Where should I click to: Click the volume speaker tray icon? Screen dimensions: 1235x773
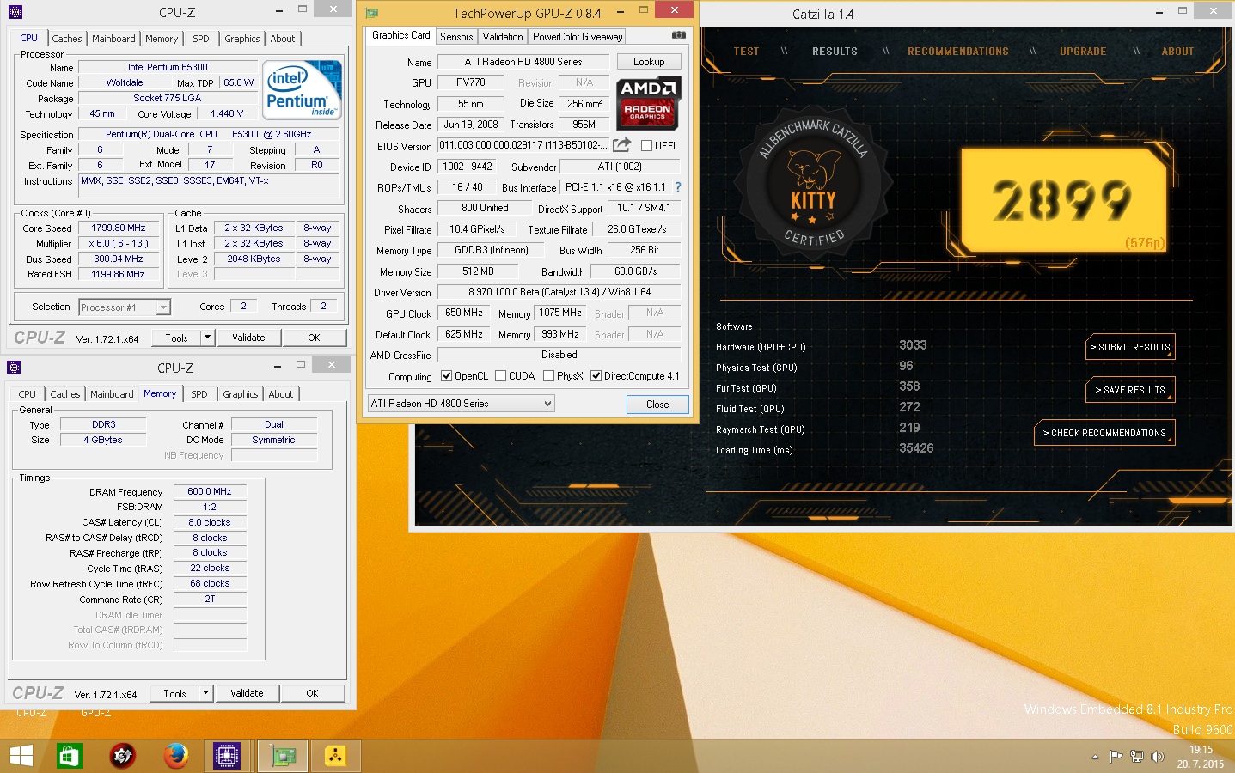pyautogui.click(x=1158, y=757)
